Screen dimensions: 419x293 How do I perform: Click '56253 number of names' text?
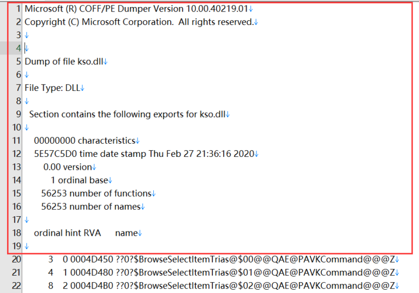(91, 206)
